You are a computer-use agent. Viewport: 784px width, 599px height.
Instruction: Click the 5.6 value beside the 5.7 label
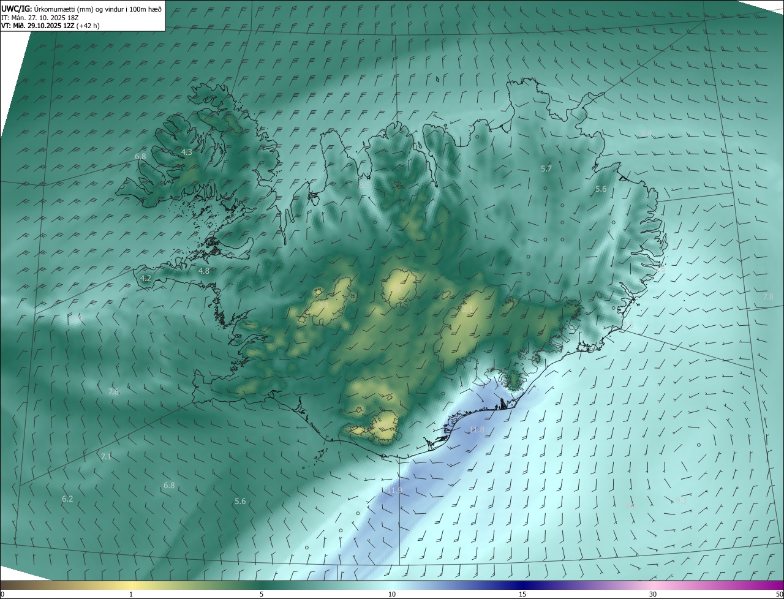tap(601, 189)
